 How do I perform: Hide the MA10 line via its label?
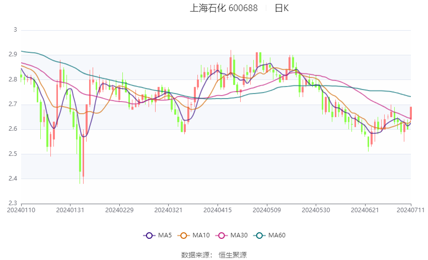tap(201, 235)
